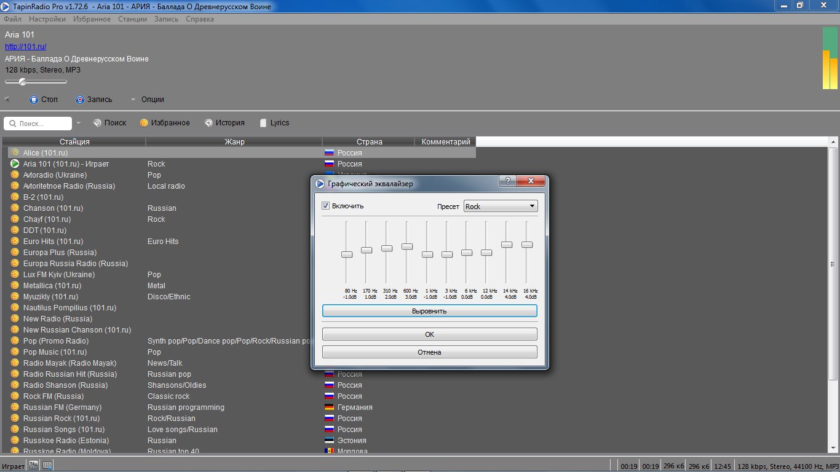This screenshot has height=472, width=840.
Task: Click the help question mark in equalizer dialog
Action: click(x=507, y=181)
